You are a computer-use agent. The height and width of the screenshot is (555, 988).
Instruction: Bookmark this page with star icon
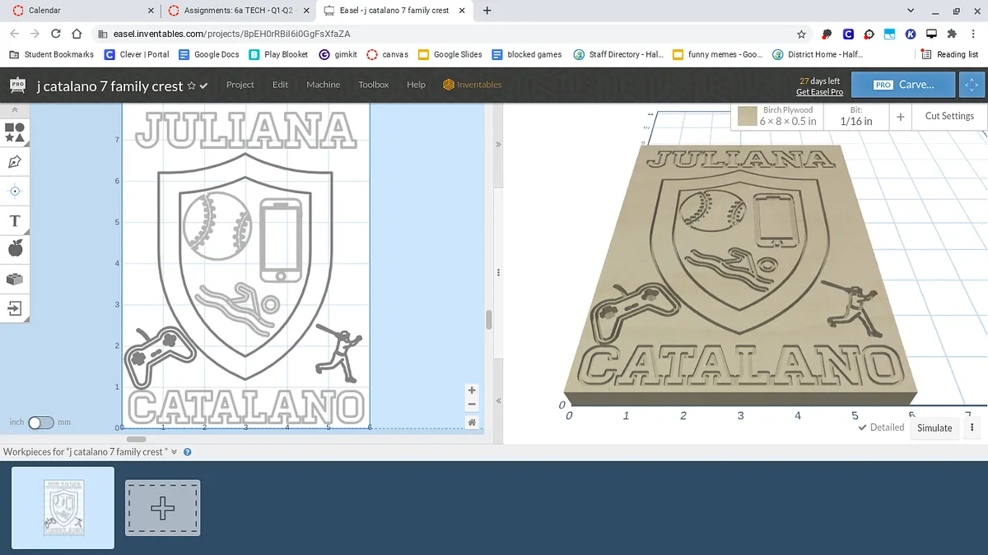click(x=801, y=35)
